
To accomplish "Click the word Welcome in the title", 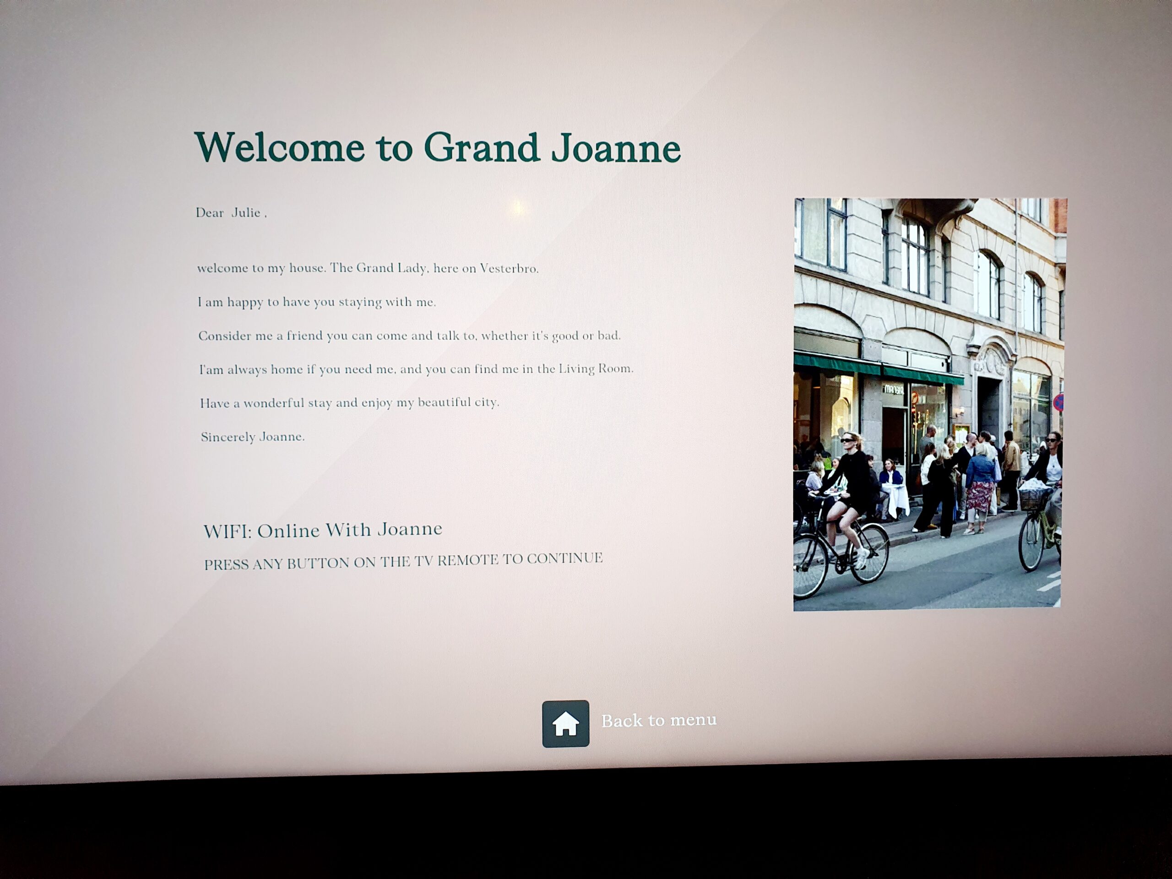I will (x=280, y=147).
